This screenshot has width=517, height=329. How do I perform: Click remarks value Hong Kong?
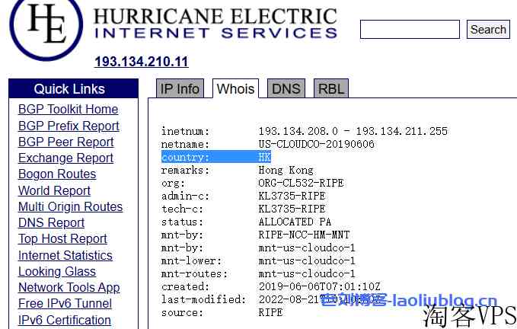point(286,170)
